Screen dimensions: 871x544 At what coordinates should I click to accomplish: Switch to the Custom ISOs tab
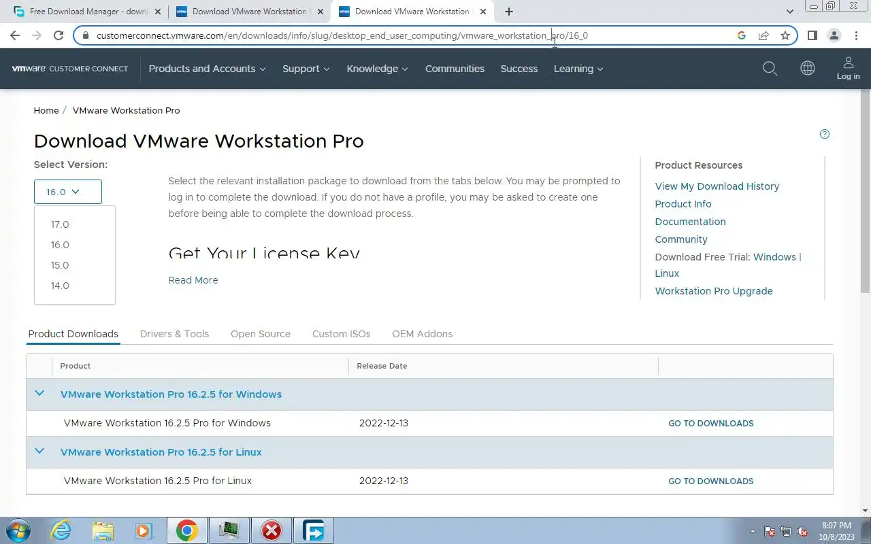pos(342,334)
